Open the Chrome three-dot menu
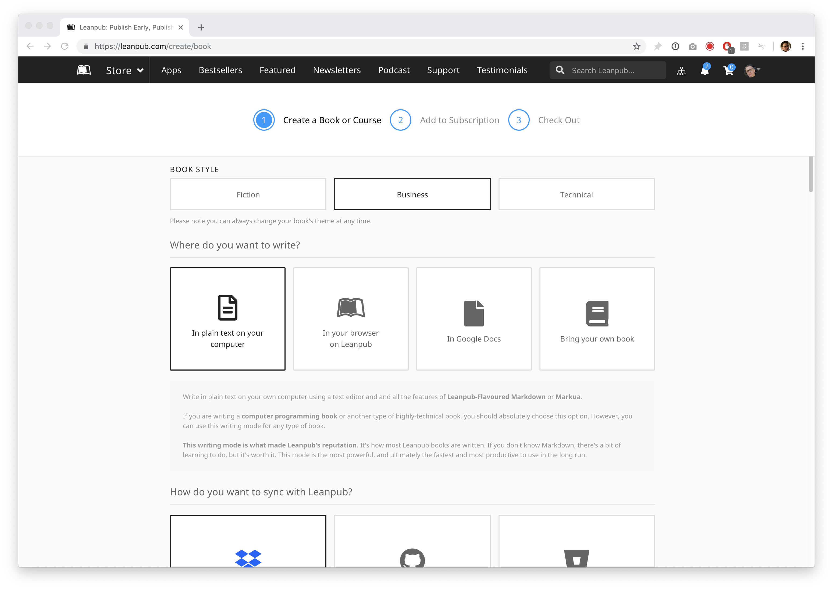 pyautogui.click(x=803, y=47)
